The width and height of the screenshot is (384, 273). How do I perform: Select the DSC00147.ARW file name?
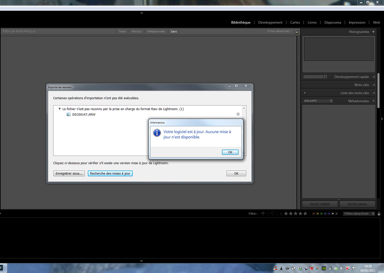[84, 114]
